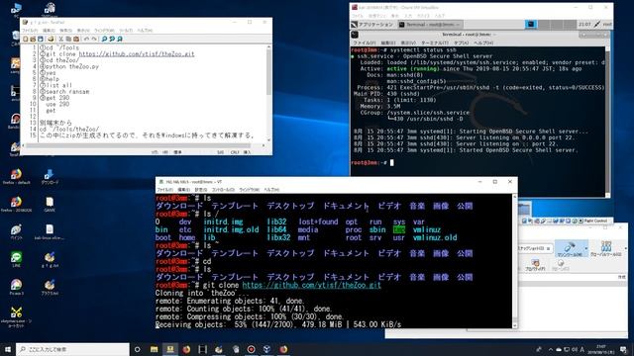
Task: Click the Undo arrow in TeraPad toolbar
Action: tap(86, 39)
